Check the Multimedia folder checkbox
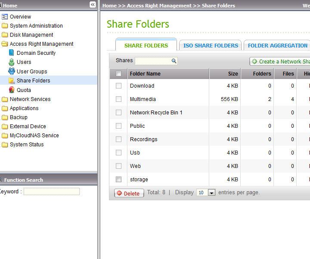 [118, 99]
